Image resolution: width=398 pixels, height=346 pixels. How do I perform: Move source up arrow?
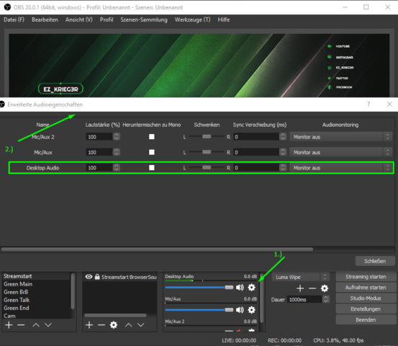pyautogui.click(x=128, y=325)
